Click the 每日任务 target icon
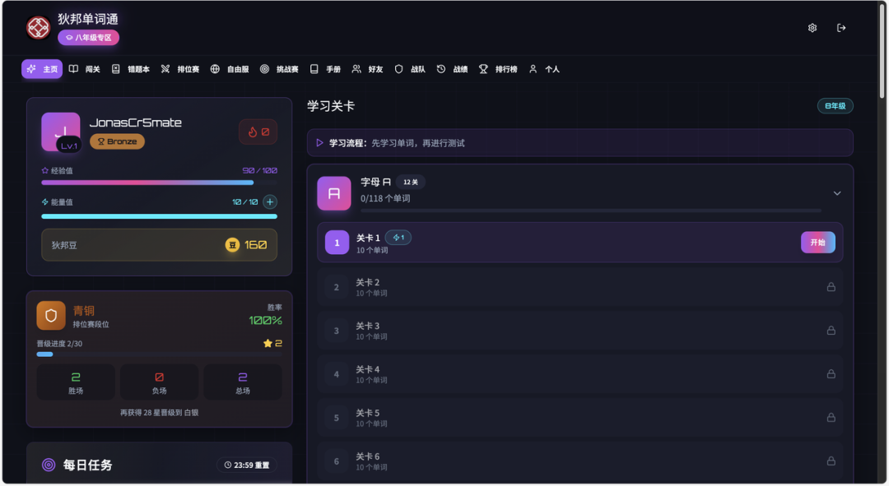The width and height of the screenshot is (889, 486). click(49, 465)
